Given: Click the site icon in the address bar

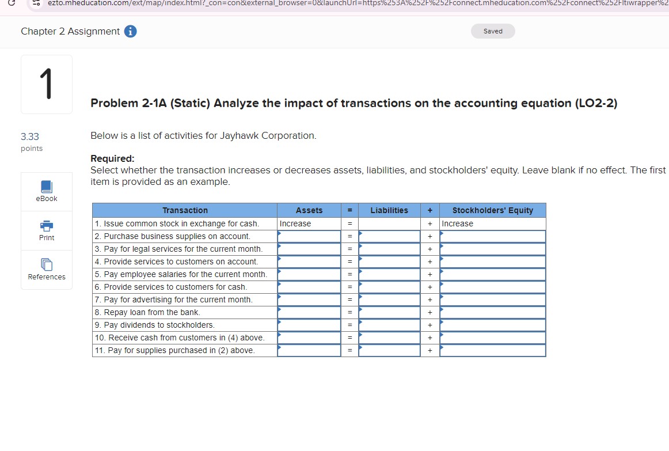Looking at the screenshot, I should pyautogui.click(x=36, y=4).
